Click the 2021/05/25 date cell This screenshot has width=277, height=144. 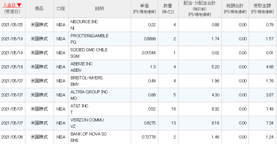tap(12, 25)
